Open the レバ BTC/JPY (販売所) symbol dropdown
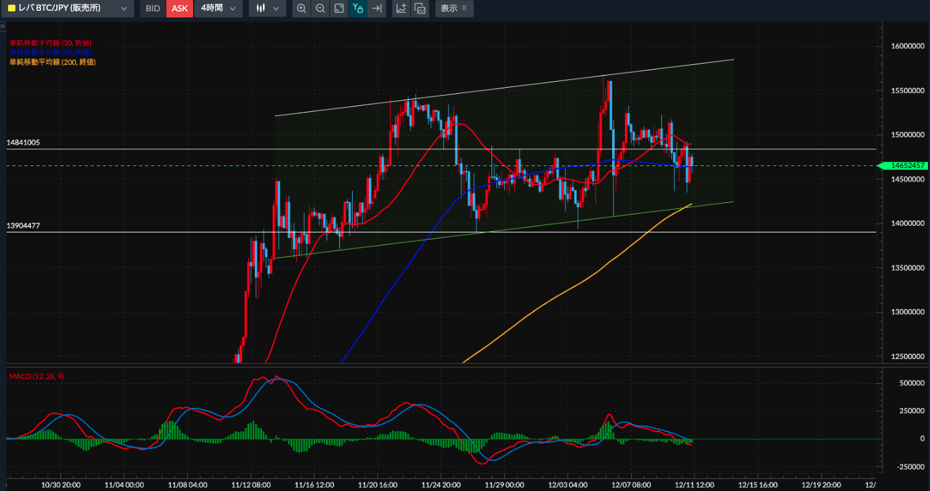This screenshot has width=930, height=491. [67, 9]
